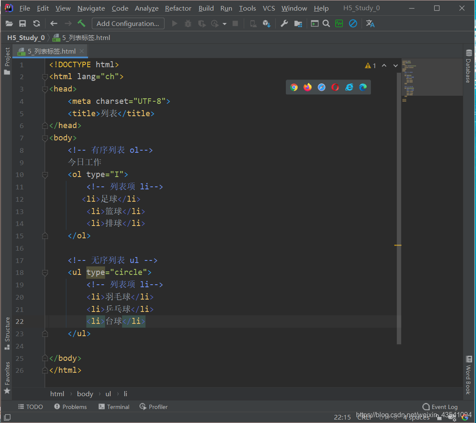The height and width of the screenshot is (423, 476).
Task: Click the editor vertical scrollbar
Action: [x=399, y=209]
